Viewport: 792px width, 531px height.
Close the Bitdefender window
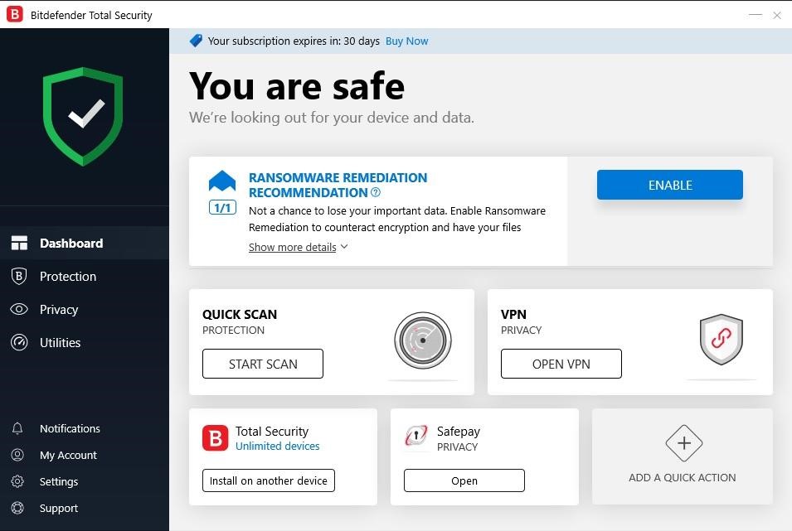pyautogui.click(x=777, y=15)
